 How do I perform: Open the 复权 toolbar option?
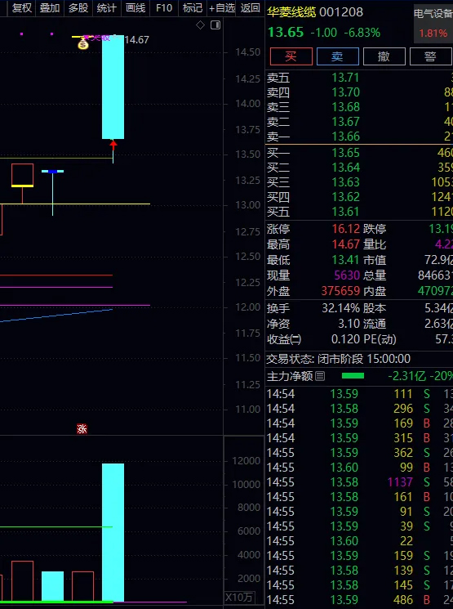point(22,8)
